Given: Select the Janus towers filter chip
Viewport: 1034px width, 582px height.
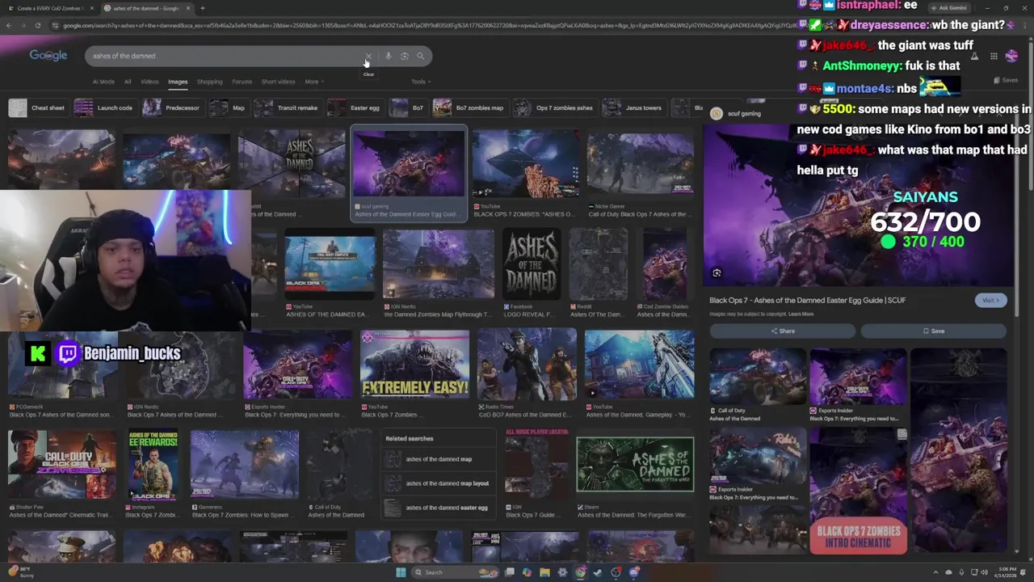Looking at the screenshot, I should (634, 108).
